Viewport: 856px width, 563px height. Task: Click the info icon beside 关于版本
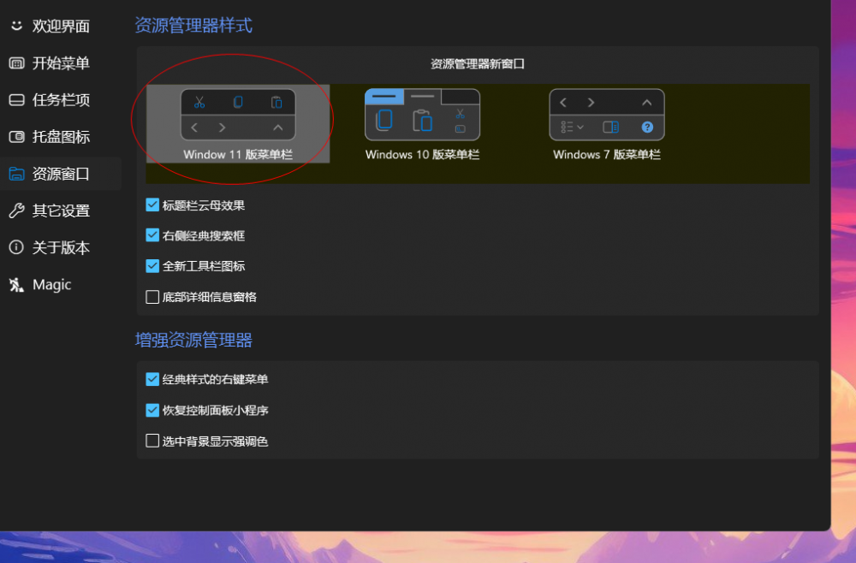15,247
